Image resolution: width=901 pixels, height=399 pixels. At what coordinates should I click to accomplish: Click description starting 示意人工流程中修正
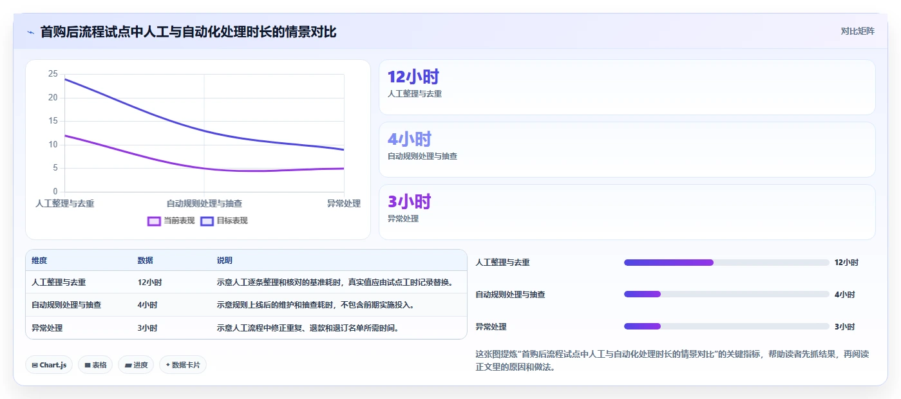pos(308,328)
